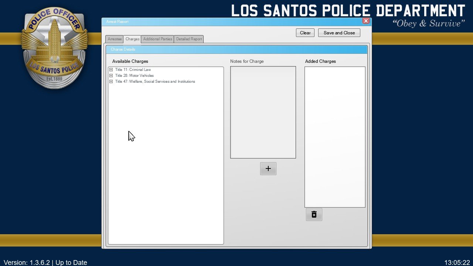Focus the Notes for Charge text box
The height and width of the screenshot is (266, 473).
click(x=263, y=112)
